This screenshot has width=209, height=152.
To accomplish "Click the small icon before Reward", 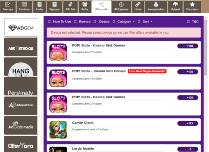I will click(x=75, y=21).
